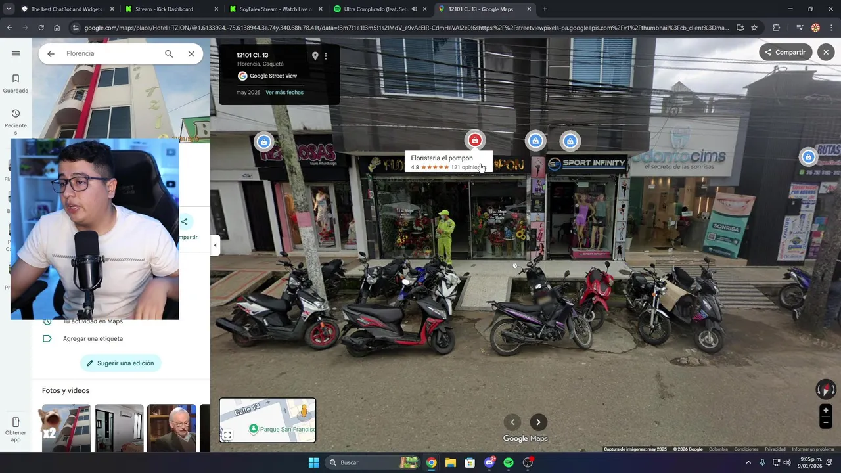Click the Street View compass
Viewport: 841px width, 473px height.
pos(826,390)
